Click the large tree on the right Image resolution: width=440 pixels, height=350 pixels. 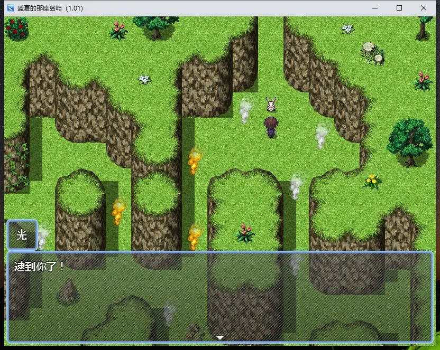pyautogui.click(x=409, y=142)
